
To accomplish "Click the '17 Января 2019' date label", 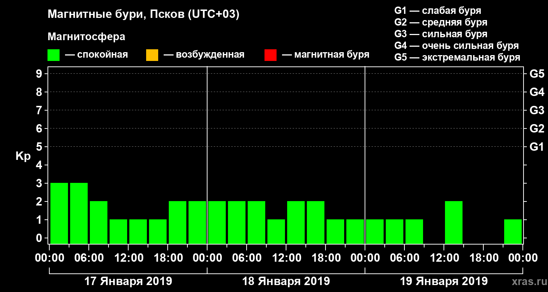I will coord(128,281).
